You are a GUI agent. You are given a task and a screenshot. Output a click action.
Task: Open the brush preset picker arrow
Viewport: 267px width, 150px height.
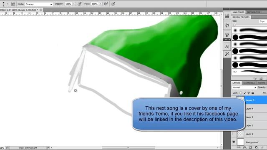[x=8, y=4]
